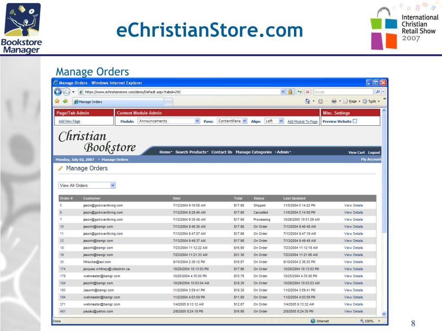The height and width of the screenshot is (331, 442).
Task: Expand the address bar history dropdown arrow
Action: pos(283,92)
